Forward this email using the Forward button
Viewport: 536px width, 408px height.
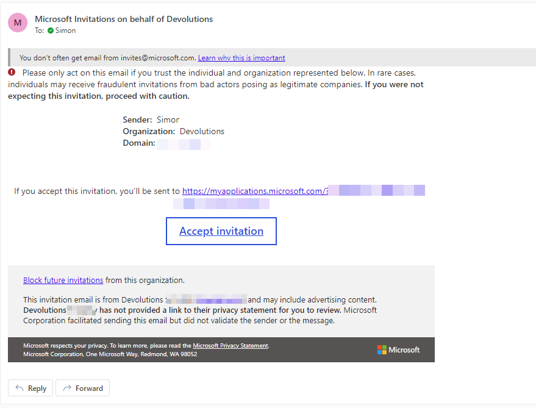(82, 388)
